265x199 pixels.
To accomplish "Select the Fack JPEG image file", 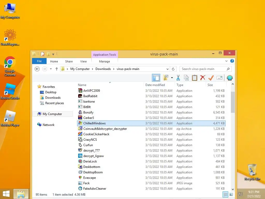I will coord(151,183).
